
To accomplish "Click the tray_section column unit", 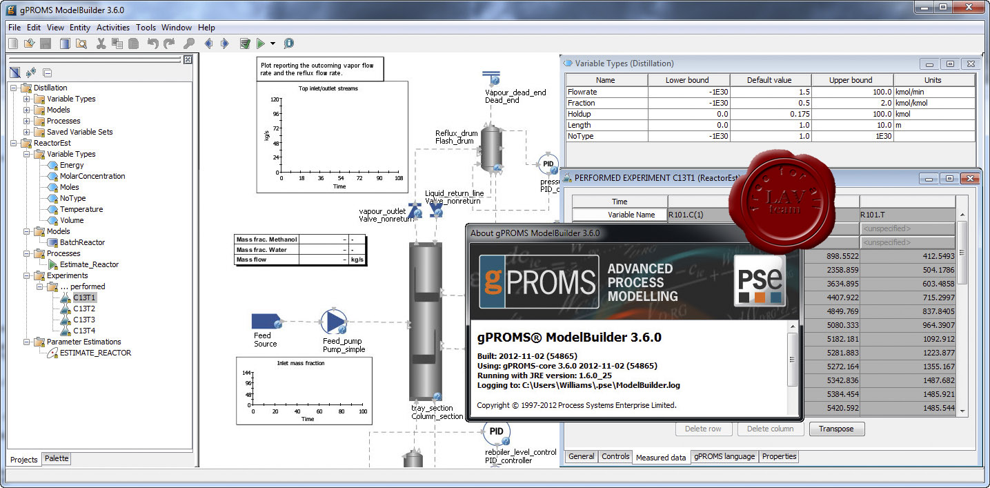I will click(426, 322).
